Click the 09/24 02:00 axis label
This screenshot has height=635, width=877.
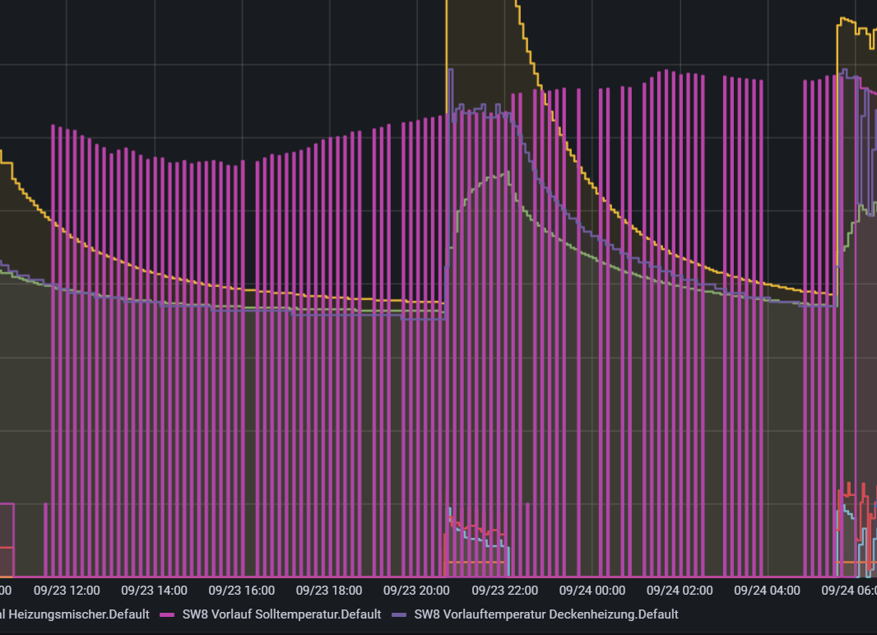(680, 591)
